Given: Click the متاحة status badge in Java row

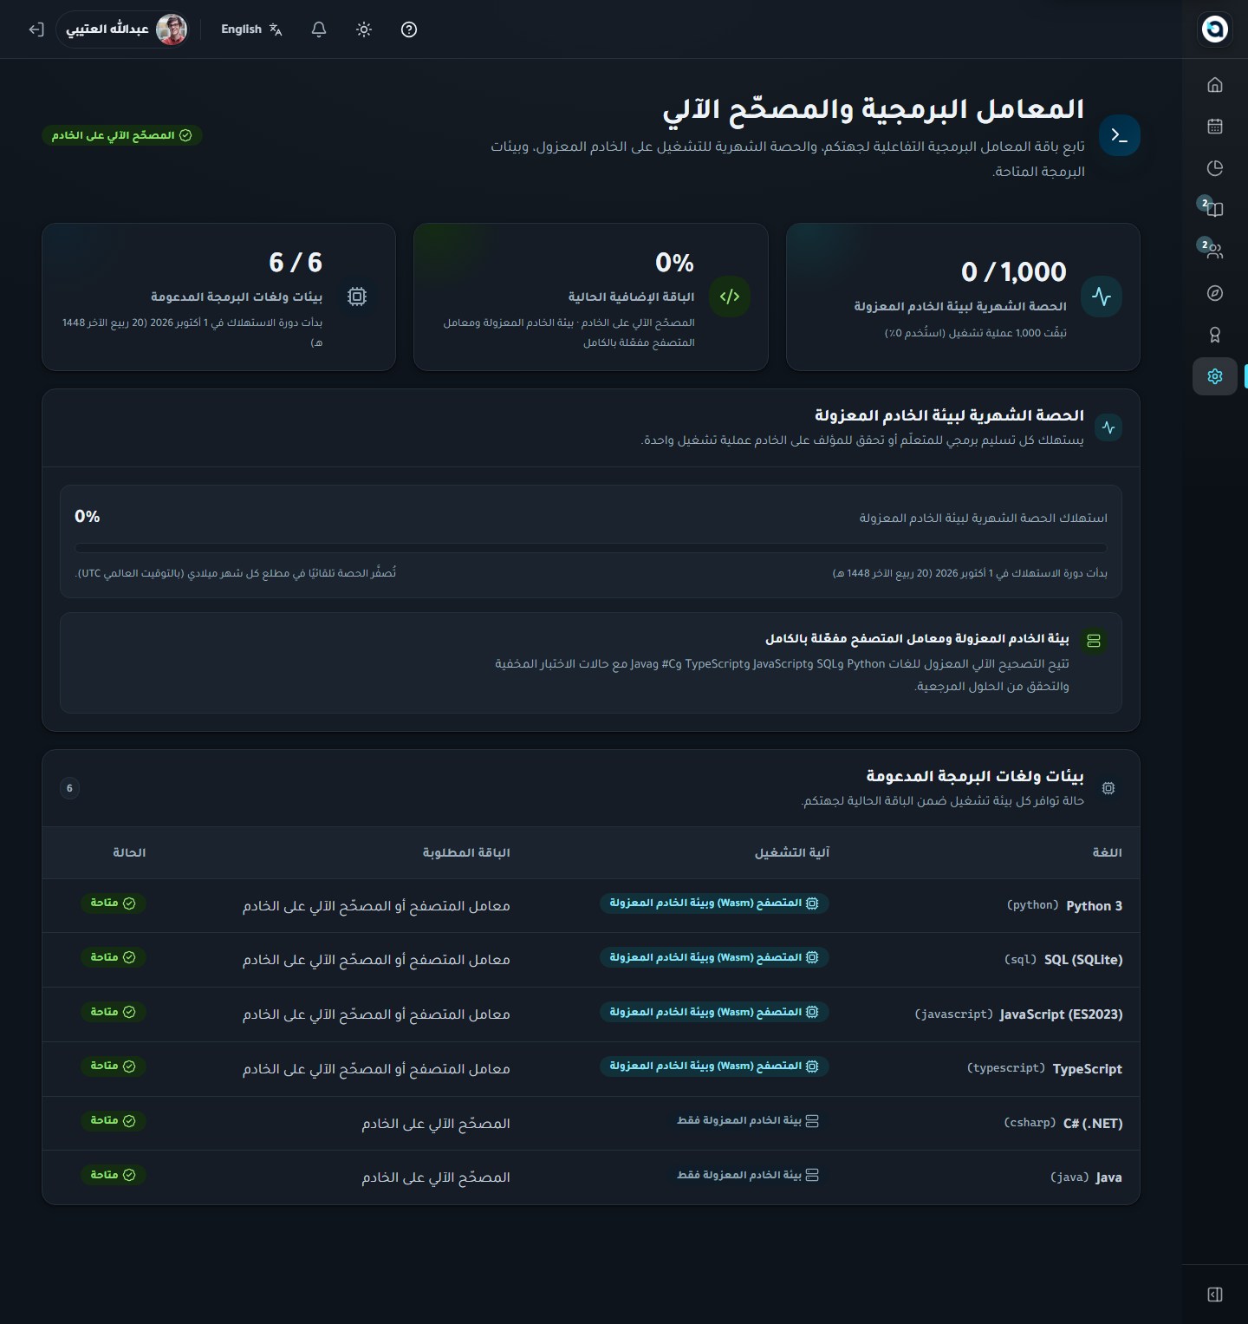Looking at the screenshot, I should [113, 1175].
